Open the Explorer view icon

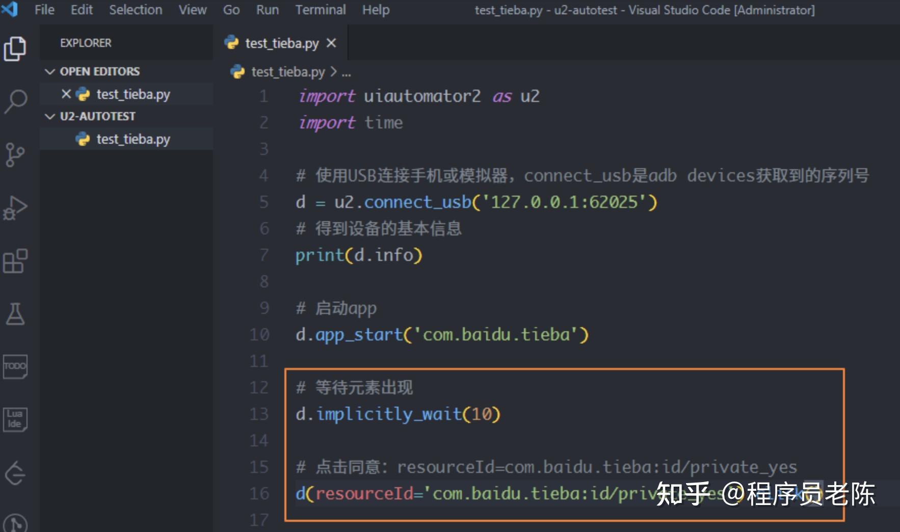(x=15, y=48)
